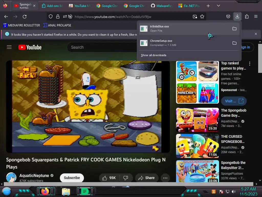The height and width of the screenshot is (197, 262).
Task: List all tabs with the chevron
Action: [219, 6]
